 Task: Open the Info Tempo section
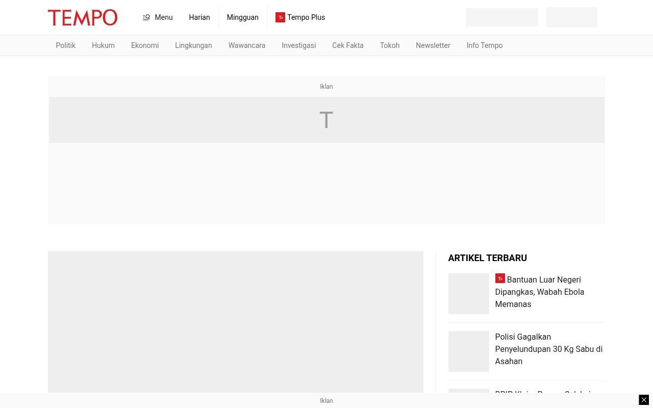click(x=485, y=45)
